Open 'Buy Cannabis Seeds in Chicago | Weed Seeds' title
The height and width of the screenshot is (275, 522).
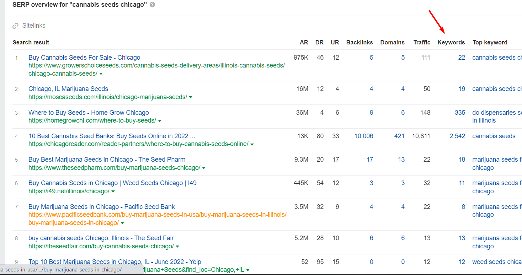point(112,183)
